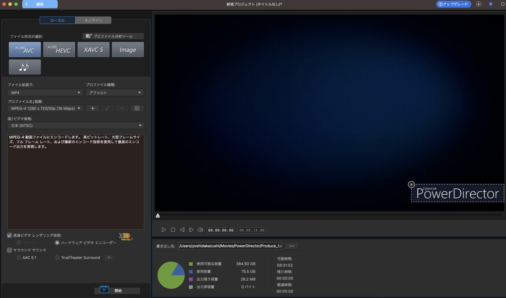The image size is (506, 298).
Task: Click the 26.2 MB value
Action: click(248, 279)
